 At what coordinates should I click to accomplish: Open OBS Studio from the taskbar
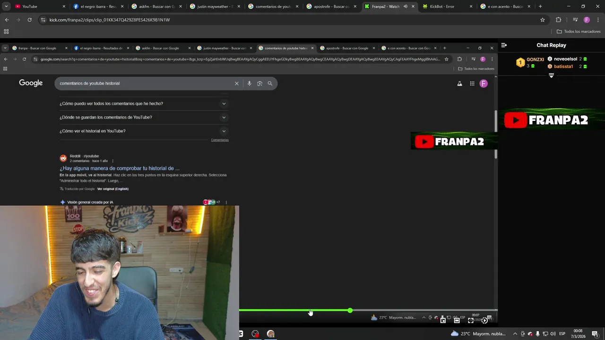255,334
